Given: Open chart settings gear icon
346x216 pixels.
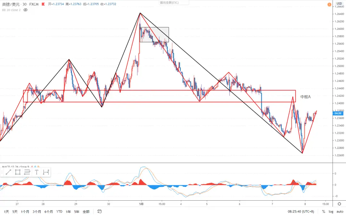Looking at the screenshot, I should click(x=339, y=204).
